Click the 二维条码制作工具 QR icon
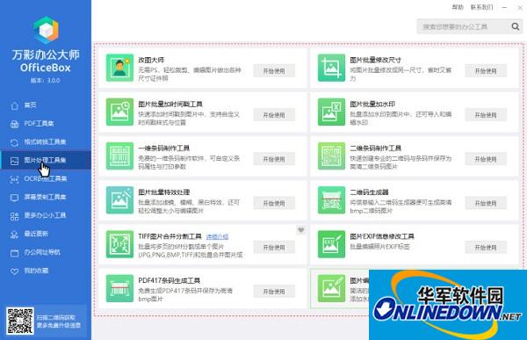 click(331, 156)
